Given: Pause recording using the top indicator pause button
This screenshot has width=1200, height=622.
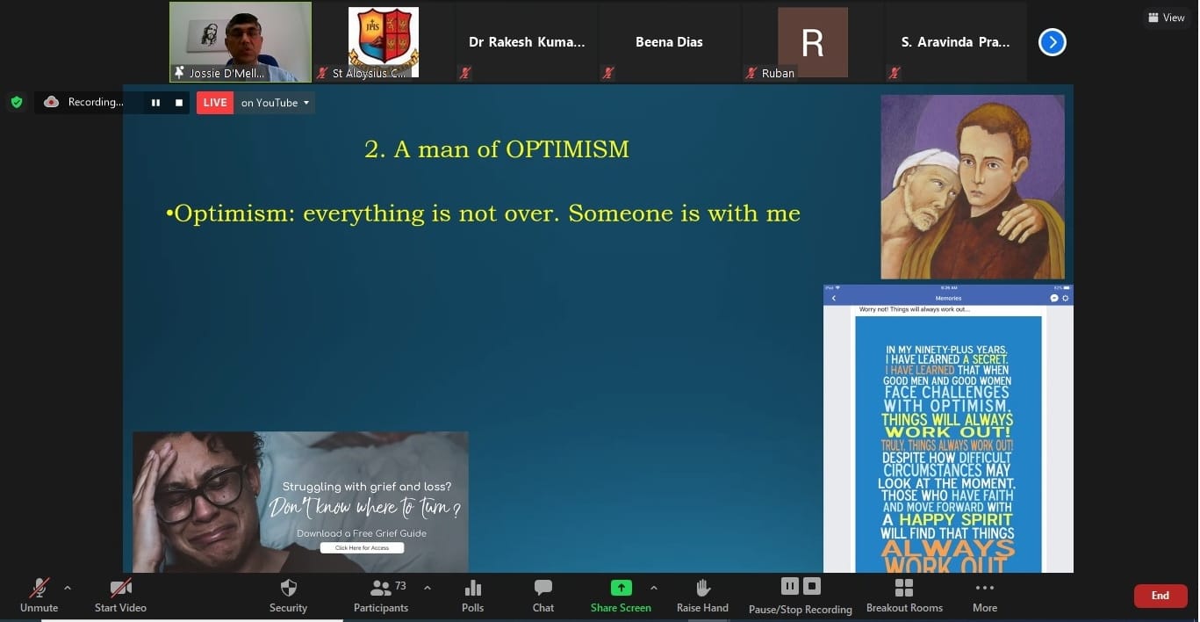Looking at the screenshot, I should click(x=155, y=103).
